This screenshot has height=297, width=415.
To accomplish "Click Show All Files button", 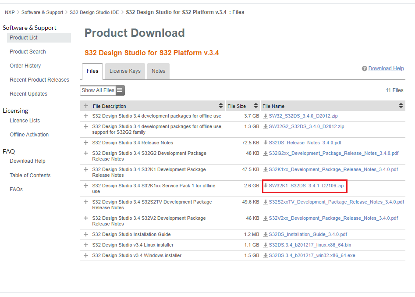I will coord(102,90).
